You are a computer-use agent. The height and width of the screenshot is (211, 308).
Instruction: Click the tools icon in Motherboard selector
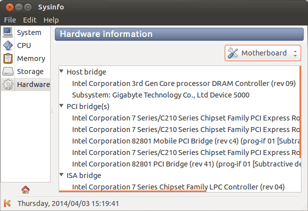tap(233, 53)
